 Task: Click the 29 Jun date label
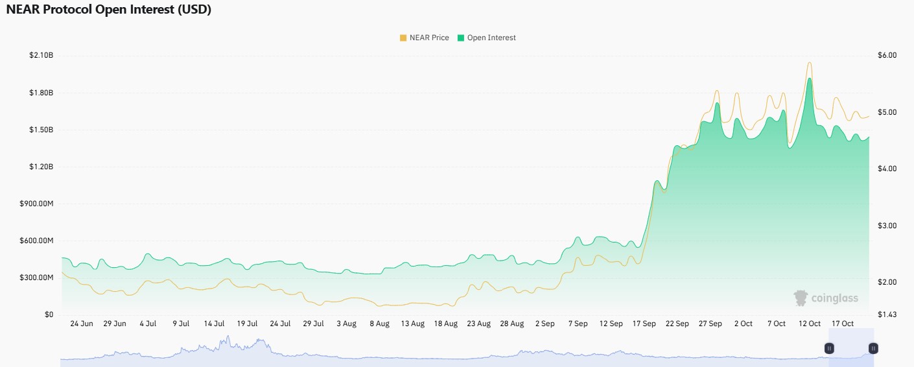pyautogui.click(x=115, y=324)
